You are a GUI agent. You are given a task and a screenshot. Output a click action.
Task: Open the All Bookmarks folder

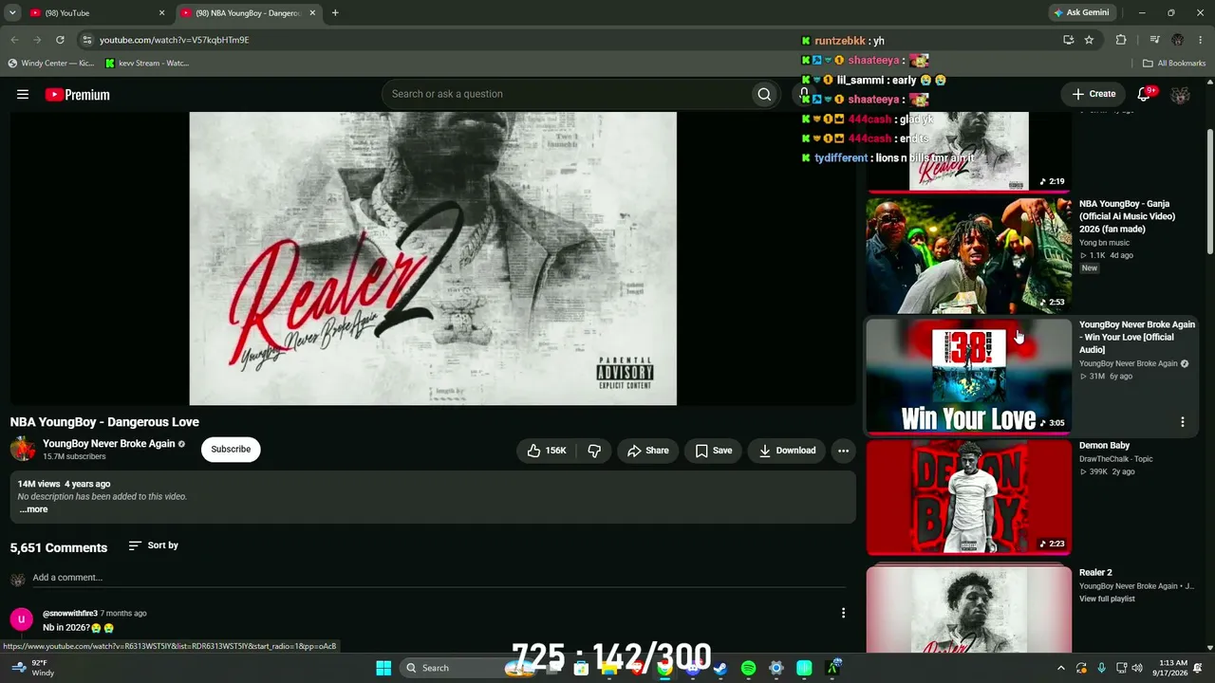coord(1174,64)
